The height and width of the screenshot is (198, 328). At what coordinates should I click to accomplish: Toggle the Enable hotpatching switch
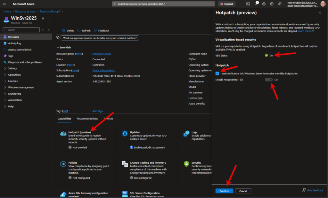(269, 80)
